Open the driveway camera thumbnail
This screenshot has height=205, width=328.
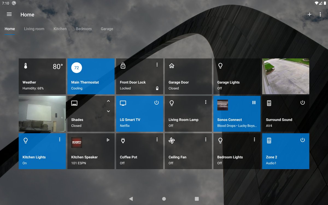click(x=286, y=76)
